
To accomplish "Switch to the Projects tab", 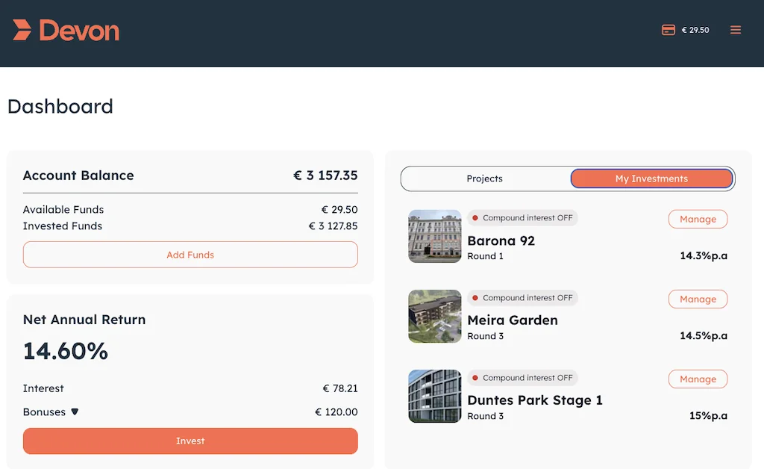I will point(484,178).
